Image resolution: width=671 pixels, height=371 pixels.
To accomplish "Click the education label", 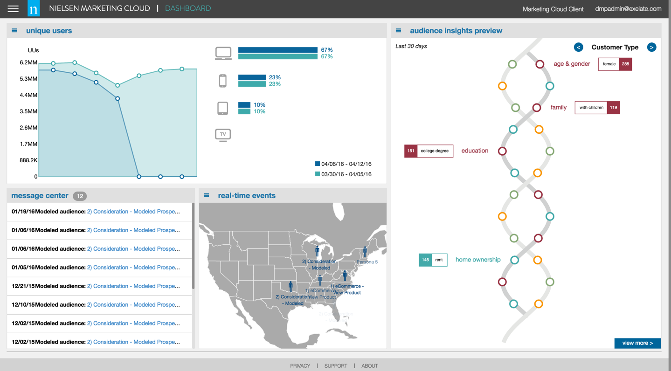I will tap(475, 151).
